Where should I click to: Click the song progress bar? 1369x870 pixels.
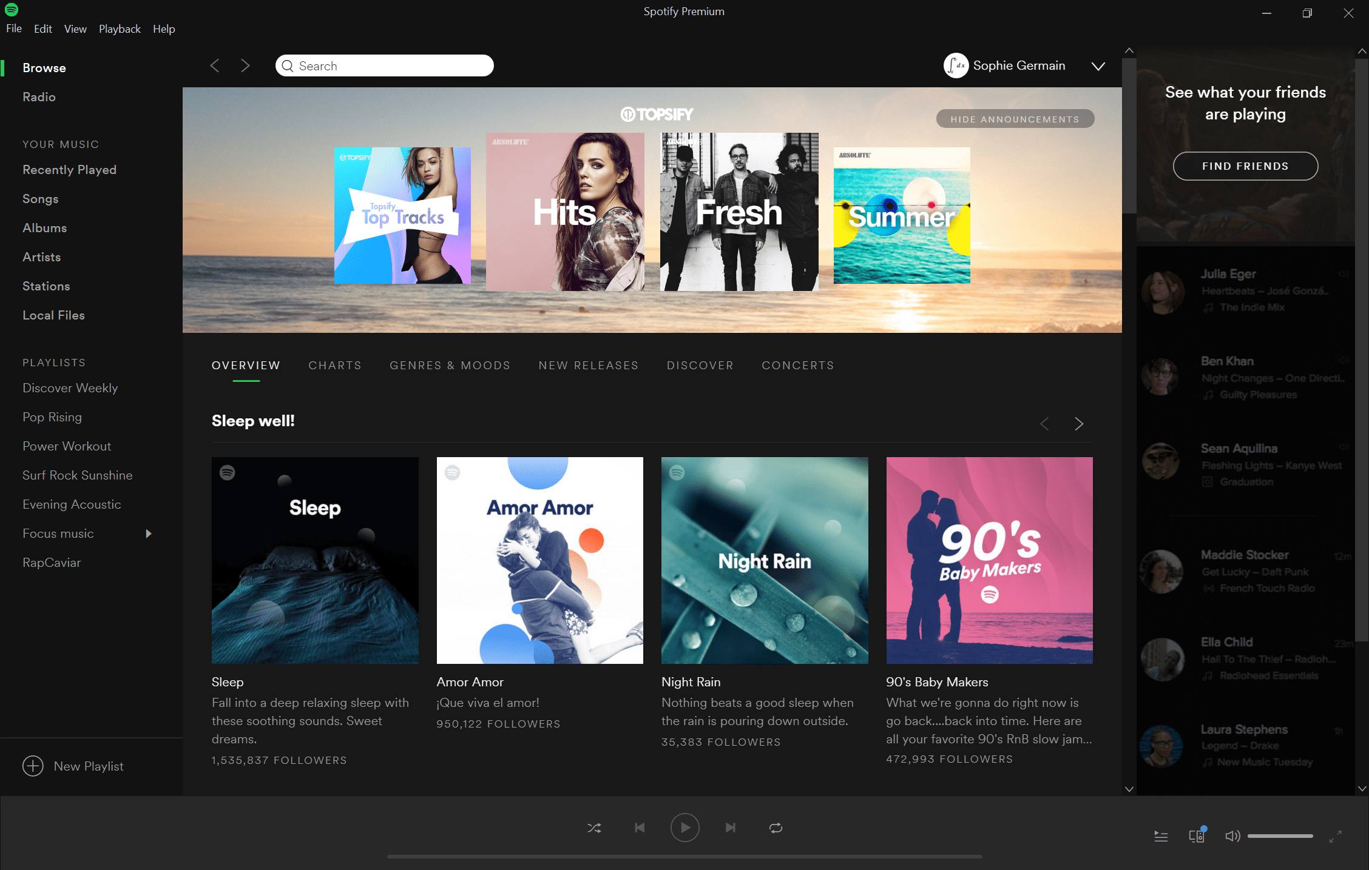click(684, 857)
